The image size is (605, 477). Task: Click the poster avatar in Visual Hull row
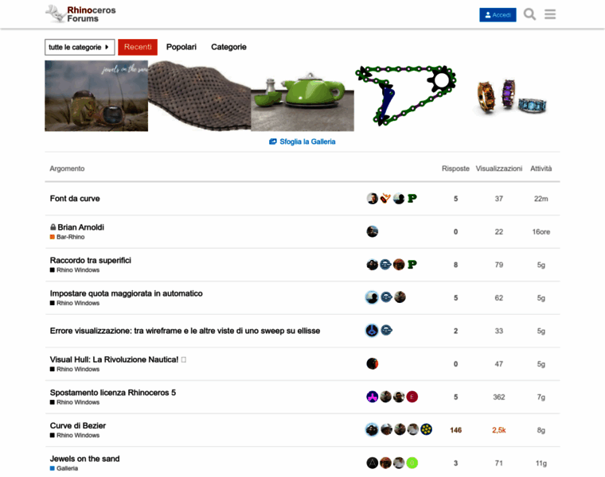[x=372, y=364]
